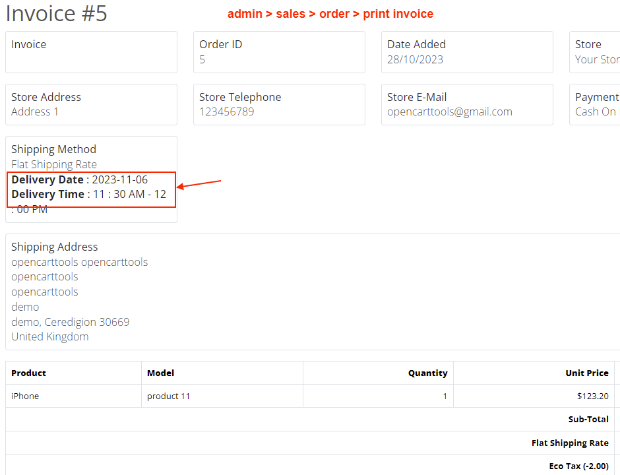Click the Date Added value 28/10/2023
The height and width of the screenshot is (475, 620).
tap(415, 59)
